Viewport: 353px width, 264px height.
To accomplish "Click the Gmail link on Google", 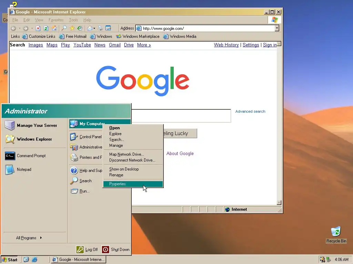I will [x=114, y=45].
